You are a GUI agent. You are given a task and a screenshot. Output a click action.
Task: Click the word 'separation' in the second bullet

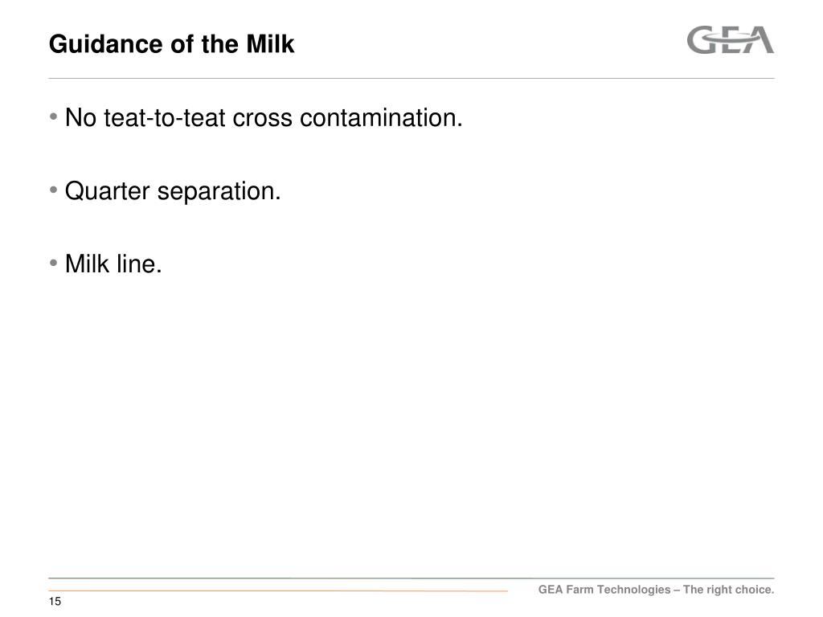tap(215, 191)
